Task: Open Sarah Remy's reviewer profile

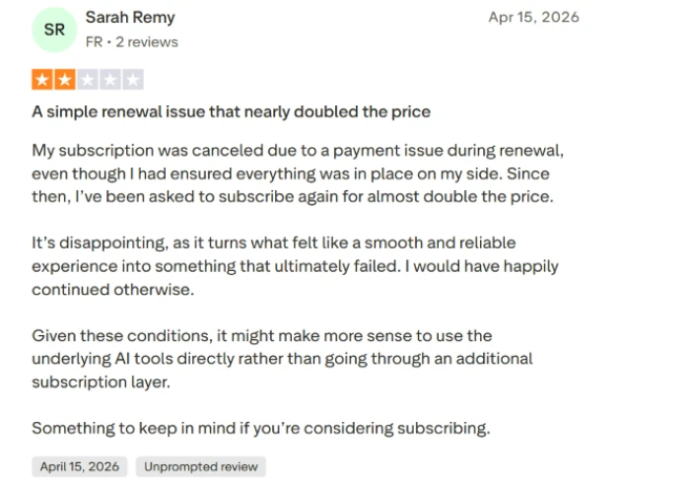Action: (x=130, y=18)
